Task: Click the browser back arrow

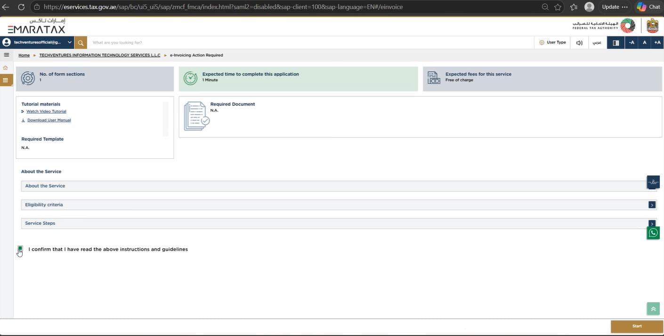Action: (6, 7)
